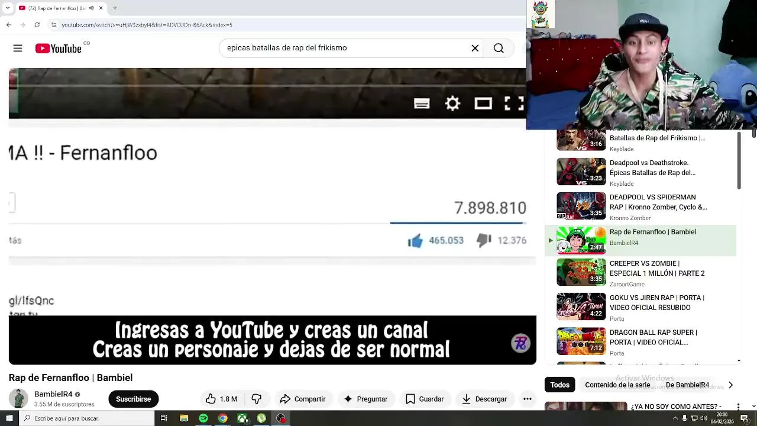Enter fullscreen mode in the player
This screenshot has height=426, width=757.
514,104
